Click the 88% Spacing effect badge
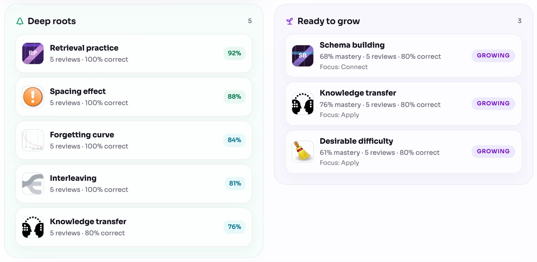This screenshot has height=262, width=537. pos(235,97)
